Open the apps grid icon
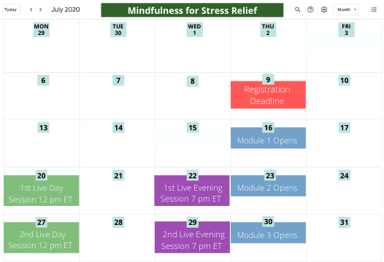 [x=374, y=9]
